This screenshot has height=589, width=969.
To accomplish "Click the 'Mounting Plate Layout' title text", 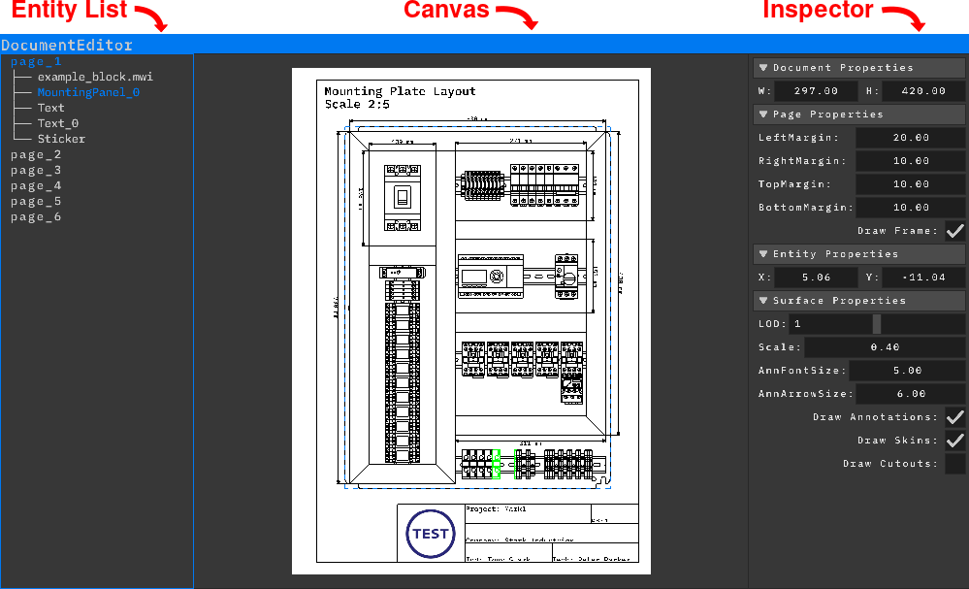I will click(x=400, y=91).
